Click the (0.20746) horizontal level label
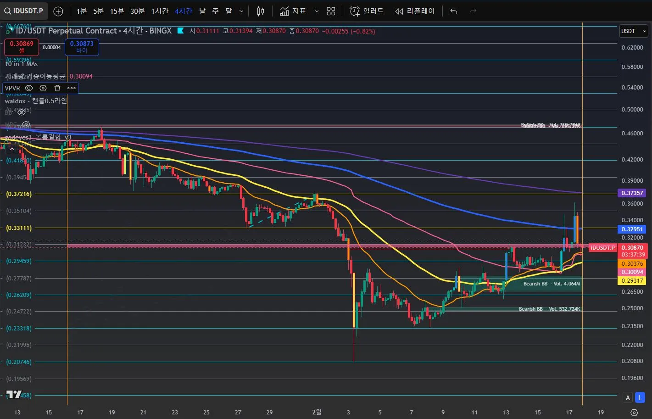 click(19, 362)
